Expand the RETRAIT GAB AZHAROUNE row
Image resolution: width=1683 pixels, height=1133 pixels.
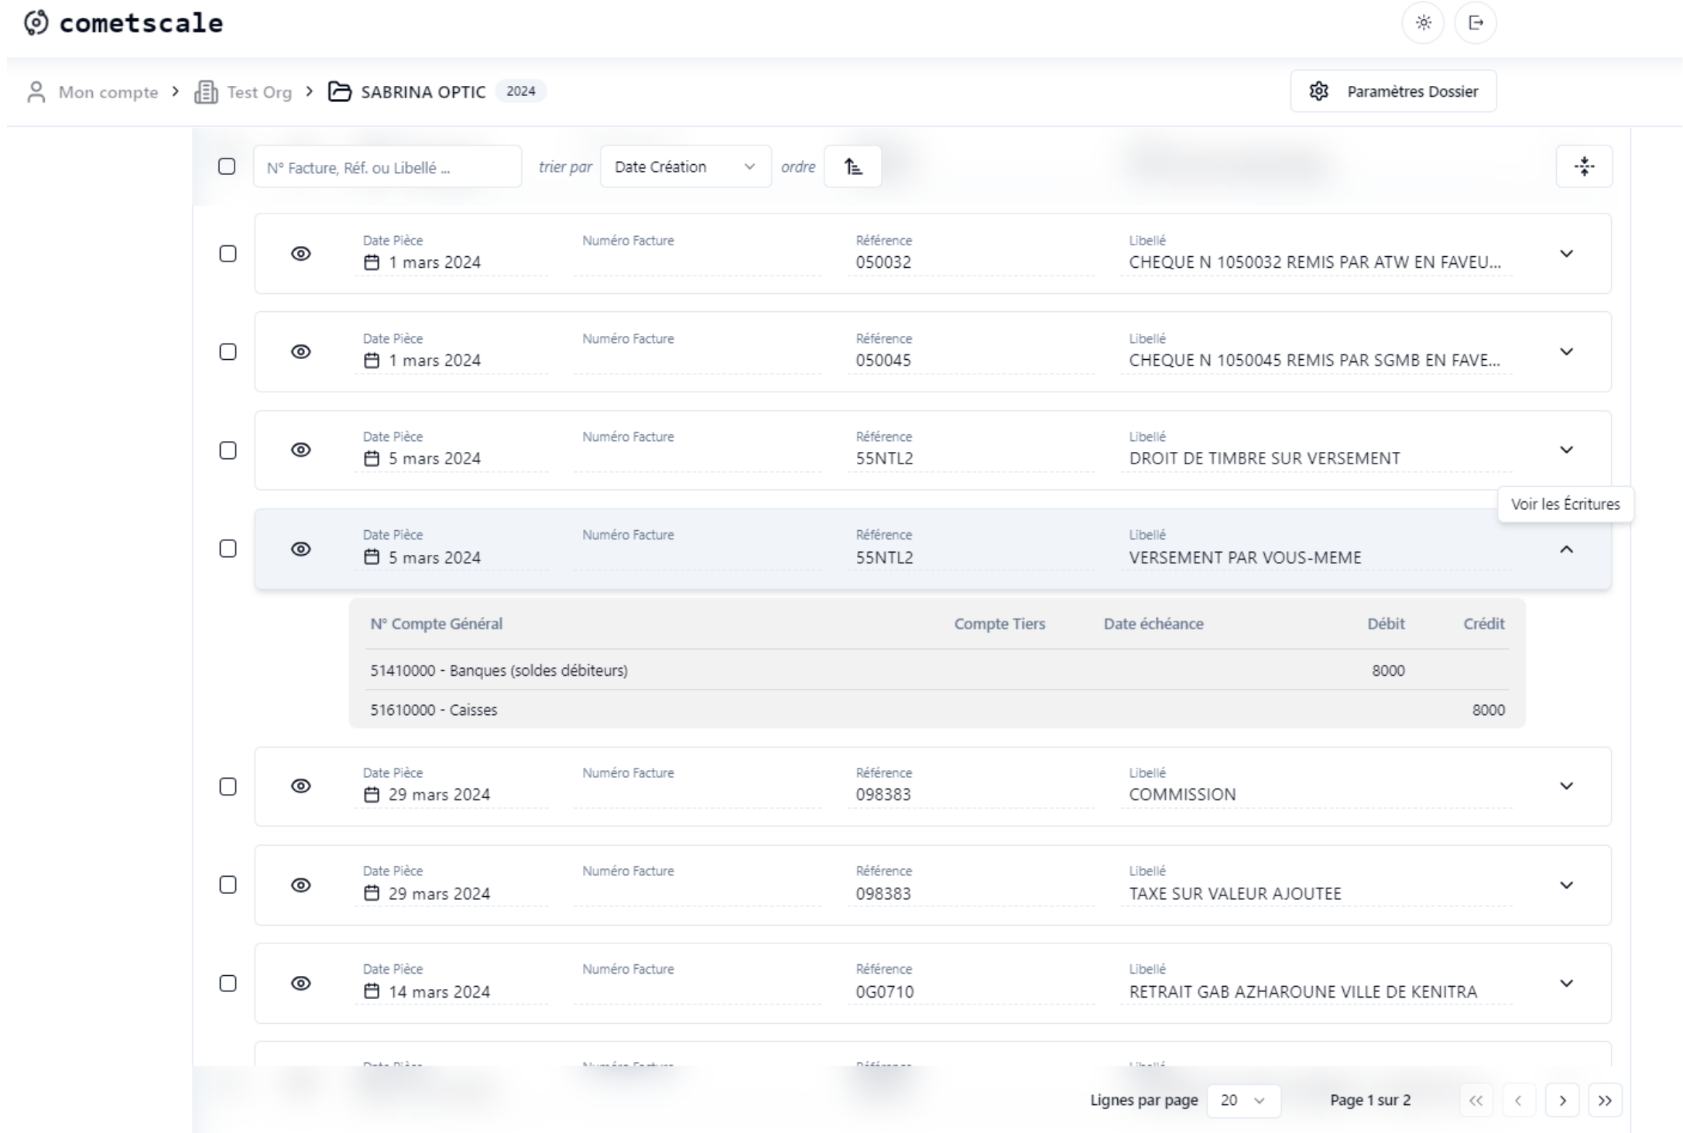click(x=1566, y=983)
